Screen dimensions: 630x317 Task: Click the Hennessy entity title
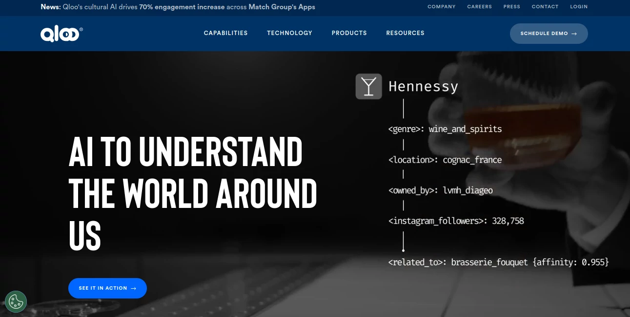click(x=423, y=87)
